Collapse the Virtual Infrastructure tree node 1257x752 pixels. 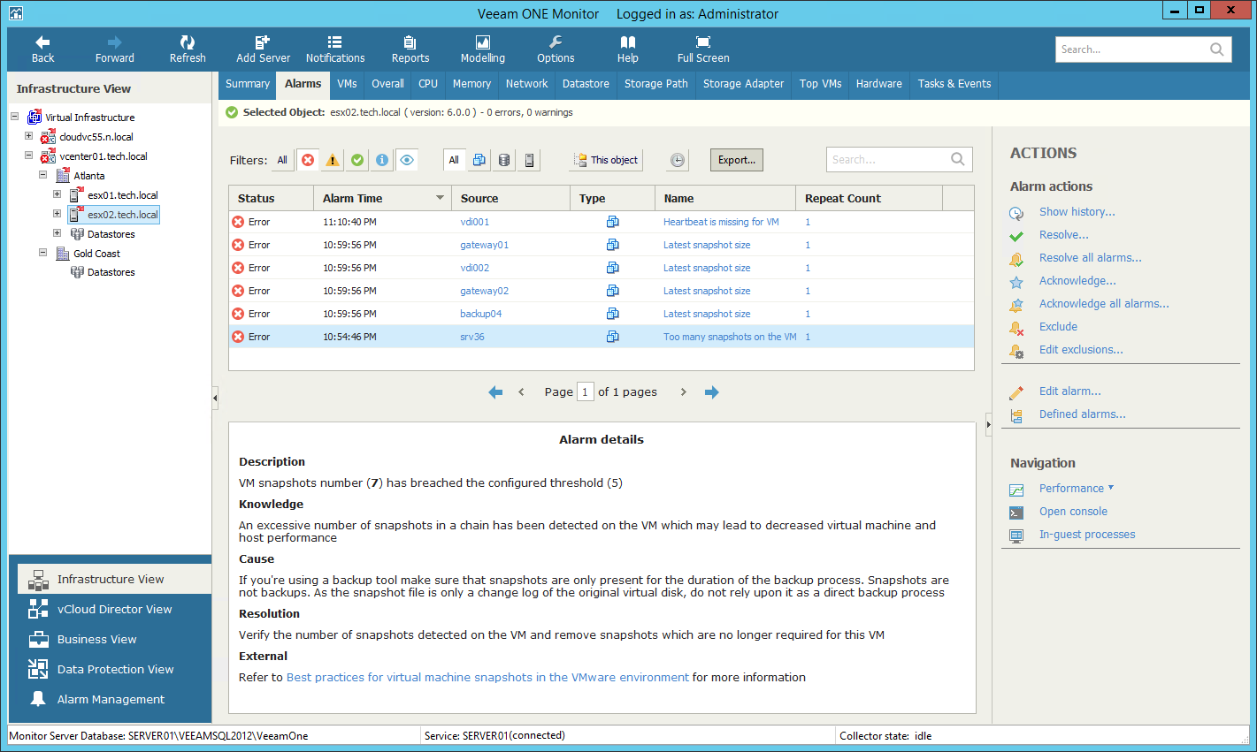[x=14, y=116]
